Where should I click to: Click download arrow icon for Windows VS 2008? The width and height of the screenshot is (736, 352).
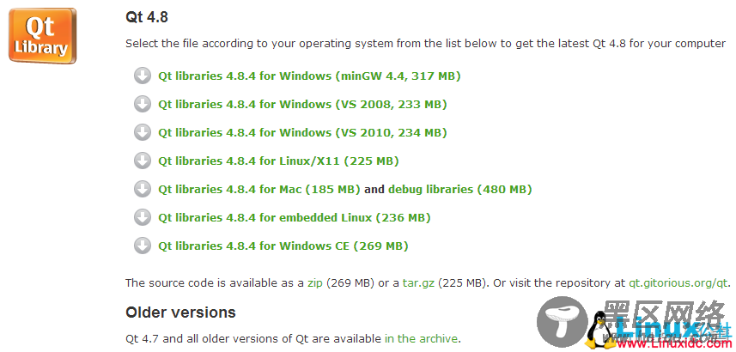point(143,104)
